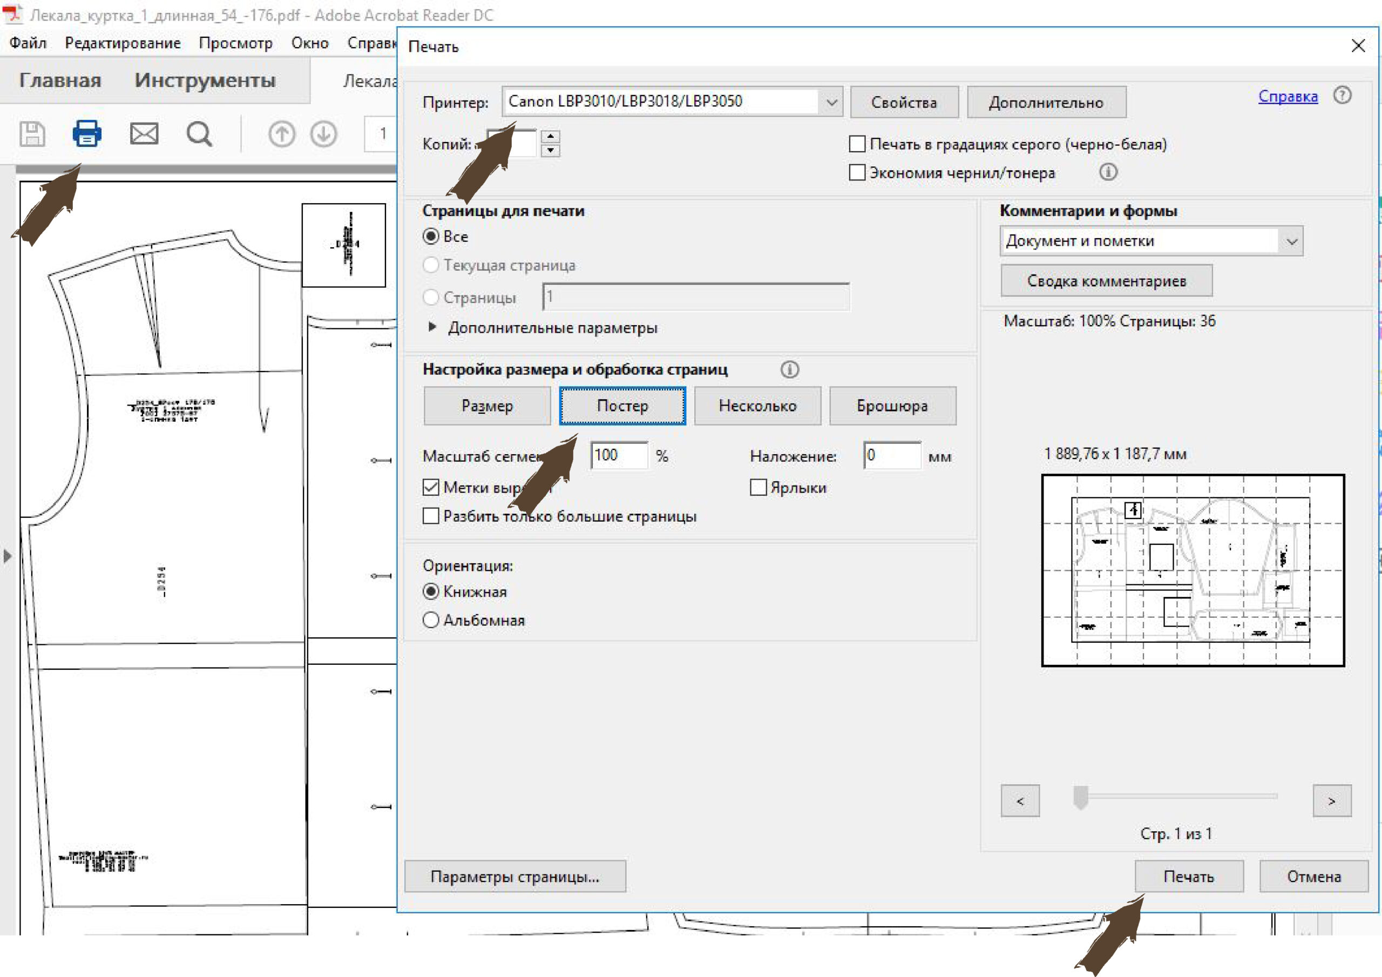Decrease copies with the down stepper arrow

pyautogui.click(x=550, y=150)
